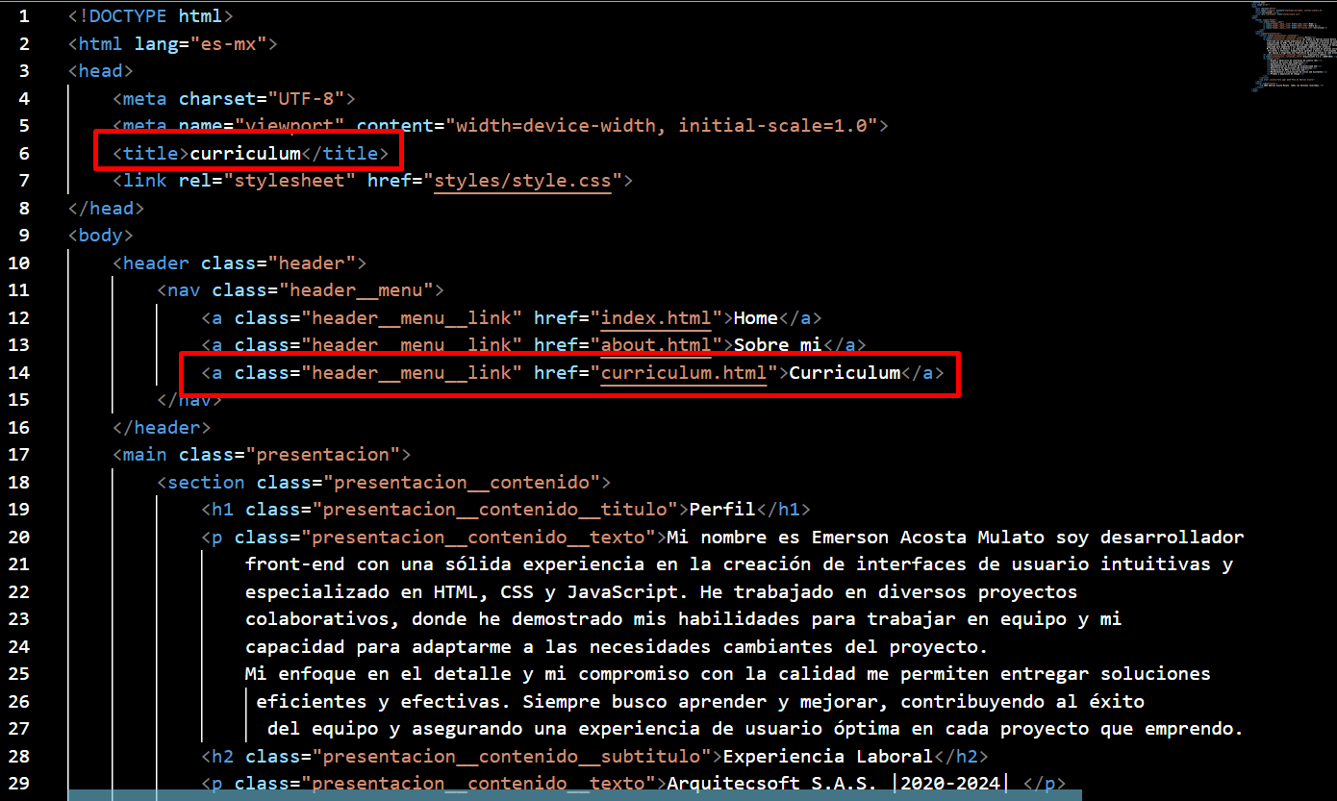
Task: Click gutter line number 1
Action: tap(23, 16)
